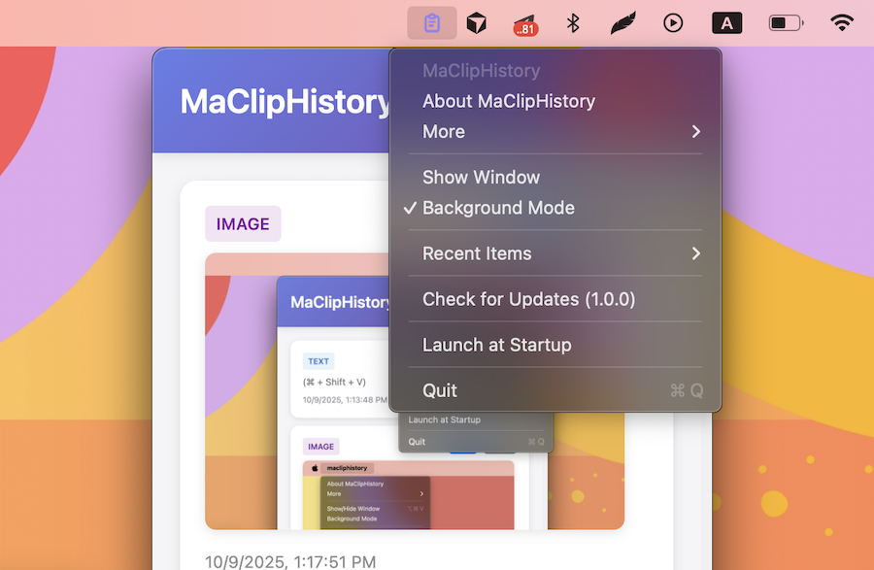
Task: Click the black cube icon in menu bar
Action: pyautogui.click(x=475, y=22)
